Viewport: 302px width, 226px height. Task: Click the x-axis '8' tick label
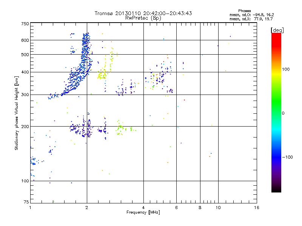click(x=200, y=208)
